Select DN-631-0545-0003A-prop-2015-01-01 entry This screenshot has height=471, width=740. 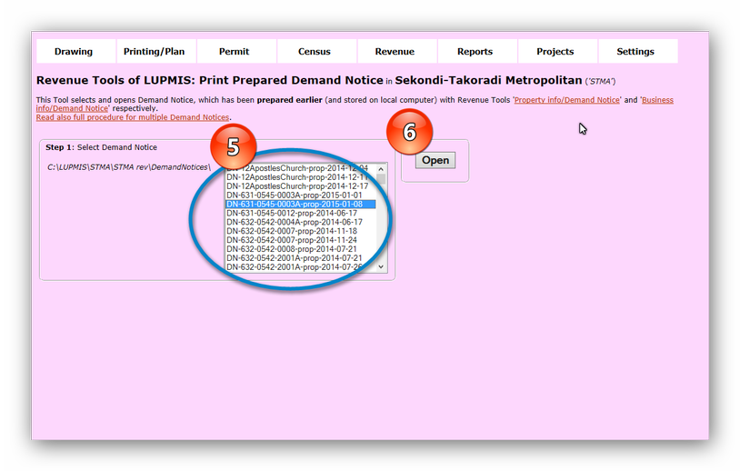[x=301, y=195]
